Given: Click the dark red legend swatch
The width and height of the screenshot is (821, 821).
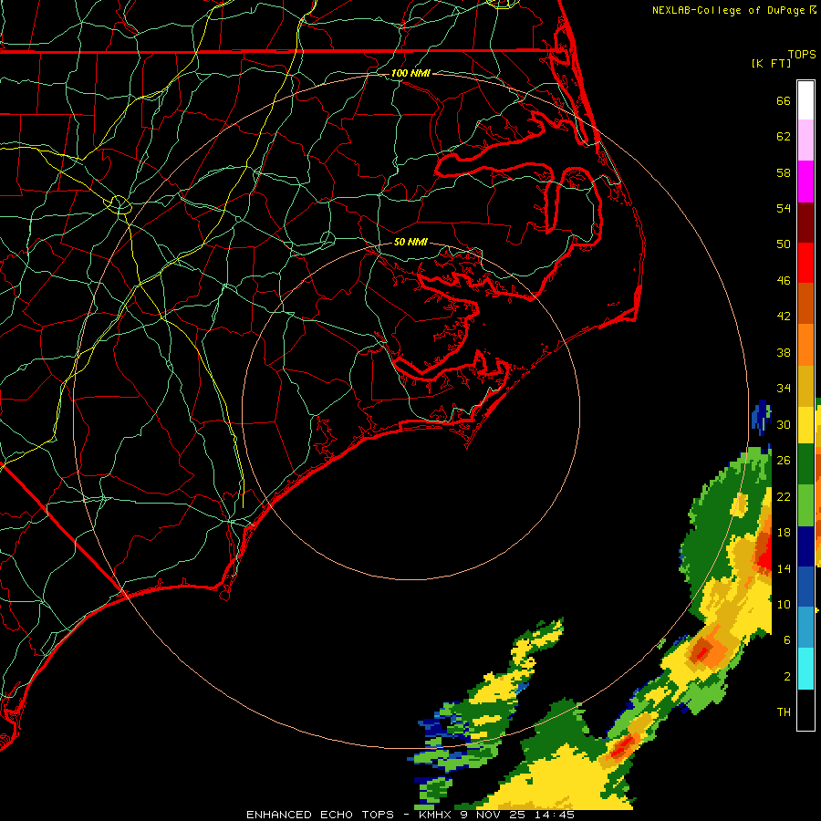Looking at the screenshot, I should click(x=805, y=223).
